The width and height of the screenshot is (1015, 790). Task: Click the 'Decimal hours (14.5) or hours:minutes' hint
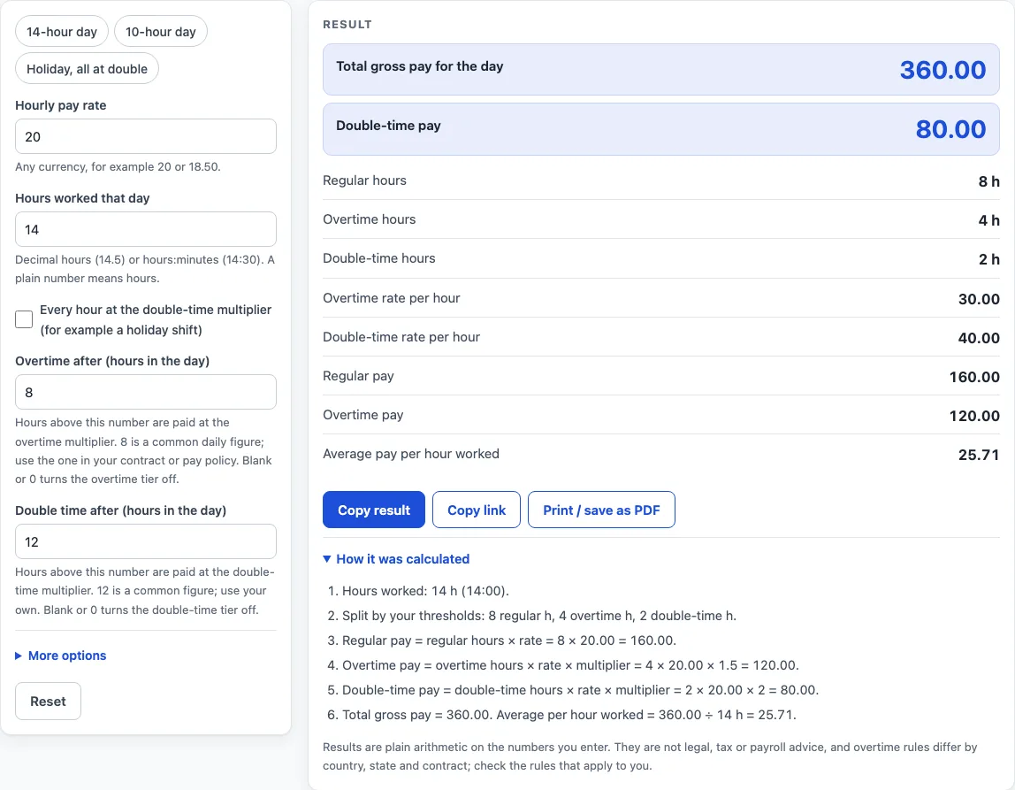[145, 269]
